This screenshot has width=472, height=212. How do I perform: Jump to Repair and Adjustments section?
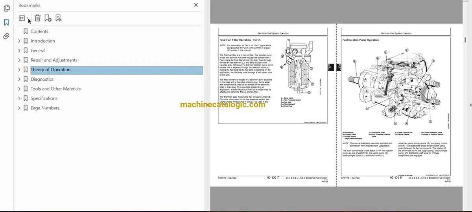tap(54, 60)
